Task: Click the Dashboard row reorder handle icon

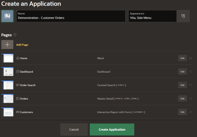Action: [x=190, y=72]
